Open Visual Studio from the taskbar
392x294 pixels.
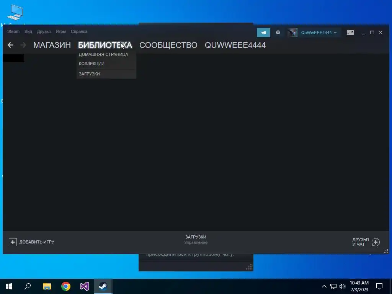(85, 286)
